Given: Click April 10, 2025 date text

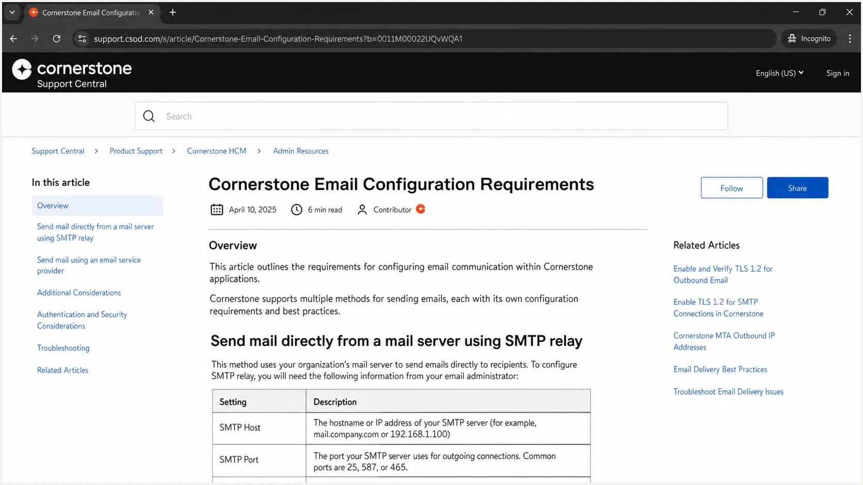Looking at the screenshot, I should click(252, 210).
